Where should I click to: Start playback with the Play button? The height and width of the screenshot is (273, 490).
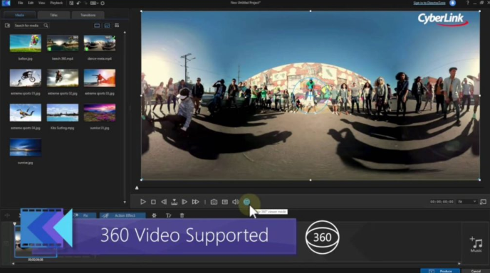coord(143,202)
